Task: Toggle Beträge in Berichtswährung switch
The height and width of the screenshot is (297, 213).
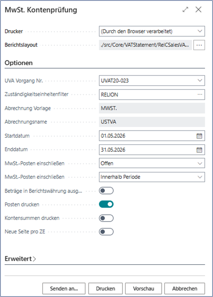Action: [106, 190]
